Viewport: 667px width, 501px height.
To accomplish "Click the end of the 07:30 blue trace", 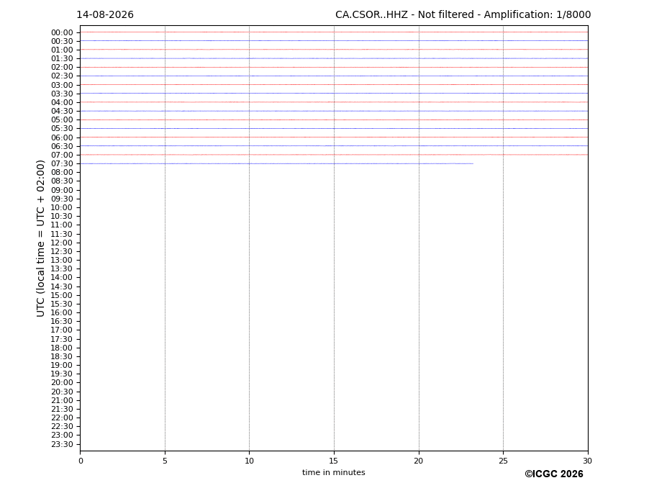I will pyautogui.click(x=473, y=163).
